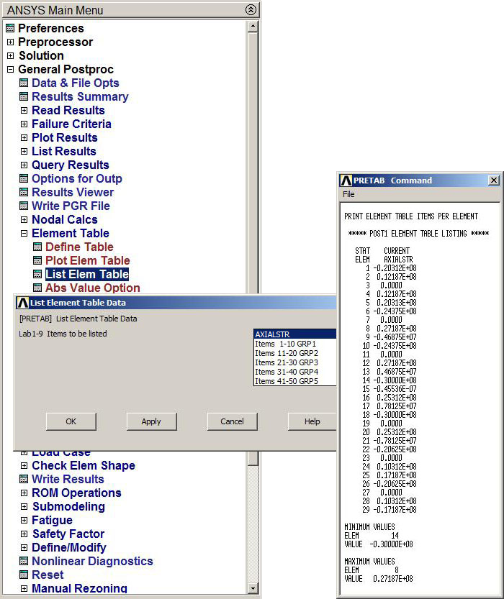This screenshot has height=599, width=504.
Task: Open Plot Elem Table menu item
Action: (x=88, y=260)
